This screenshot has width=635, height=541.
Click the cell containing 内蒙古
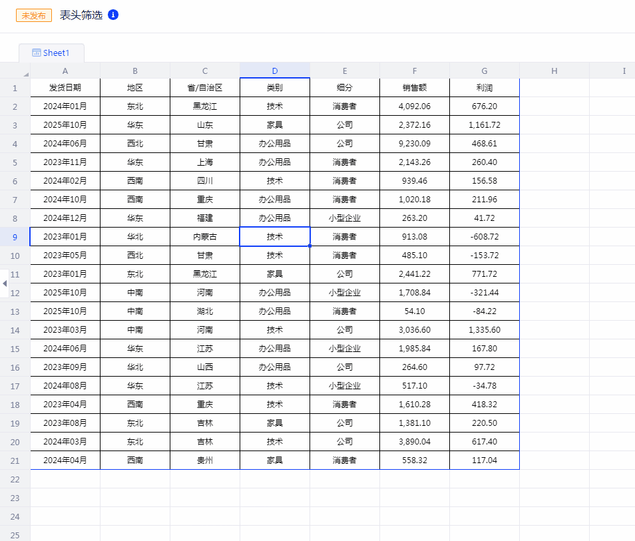point(204,236)
